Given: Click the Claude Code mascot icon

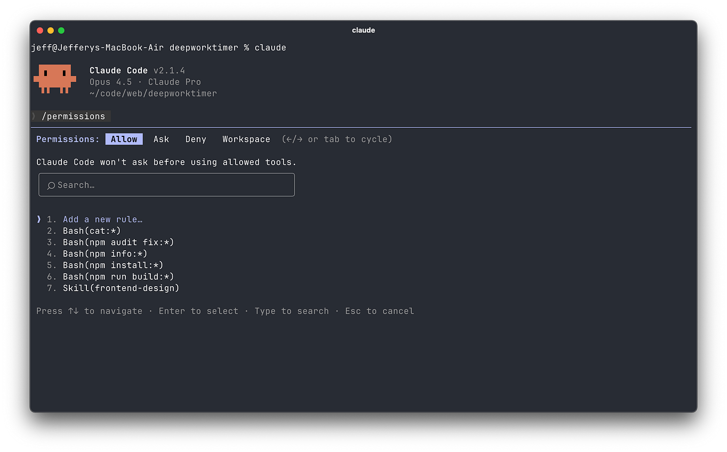Looking at the screenshot, I should tap(55, 79).
